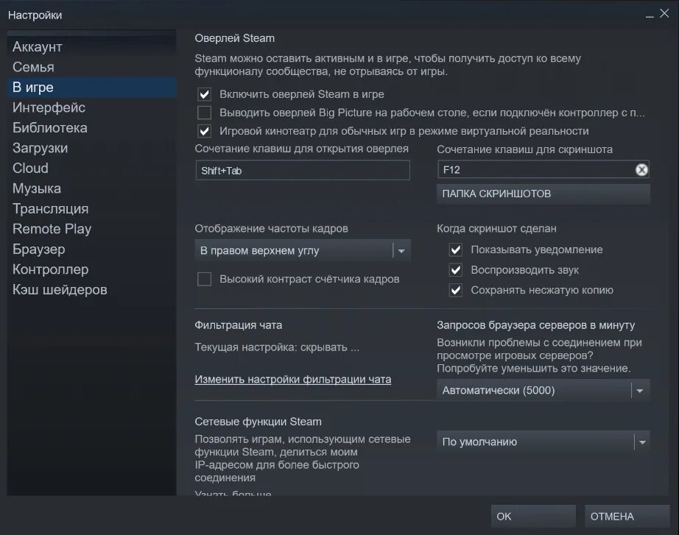Click the Текущая настройка: скрывать text

coord(277,347)
